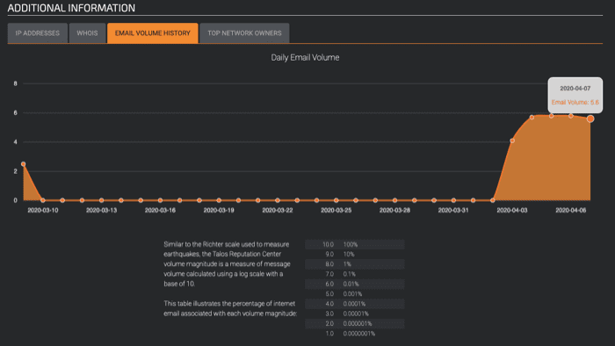The width and height of the screenshot is (615, 346).
Task: Click the data point above 2020-04-03
Action: point(512,141)
